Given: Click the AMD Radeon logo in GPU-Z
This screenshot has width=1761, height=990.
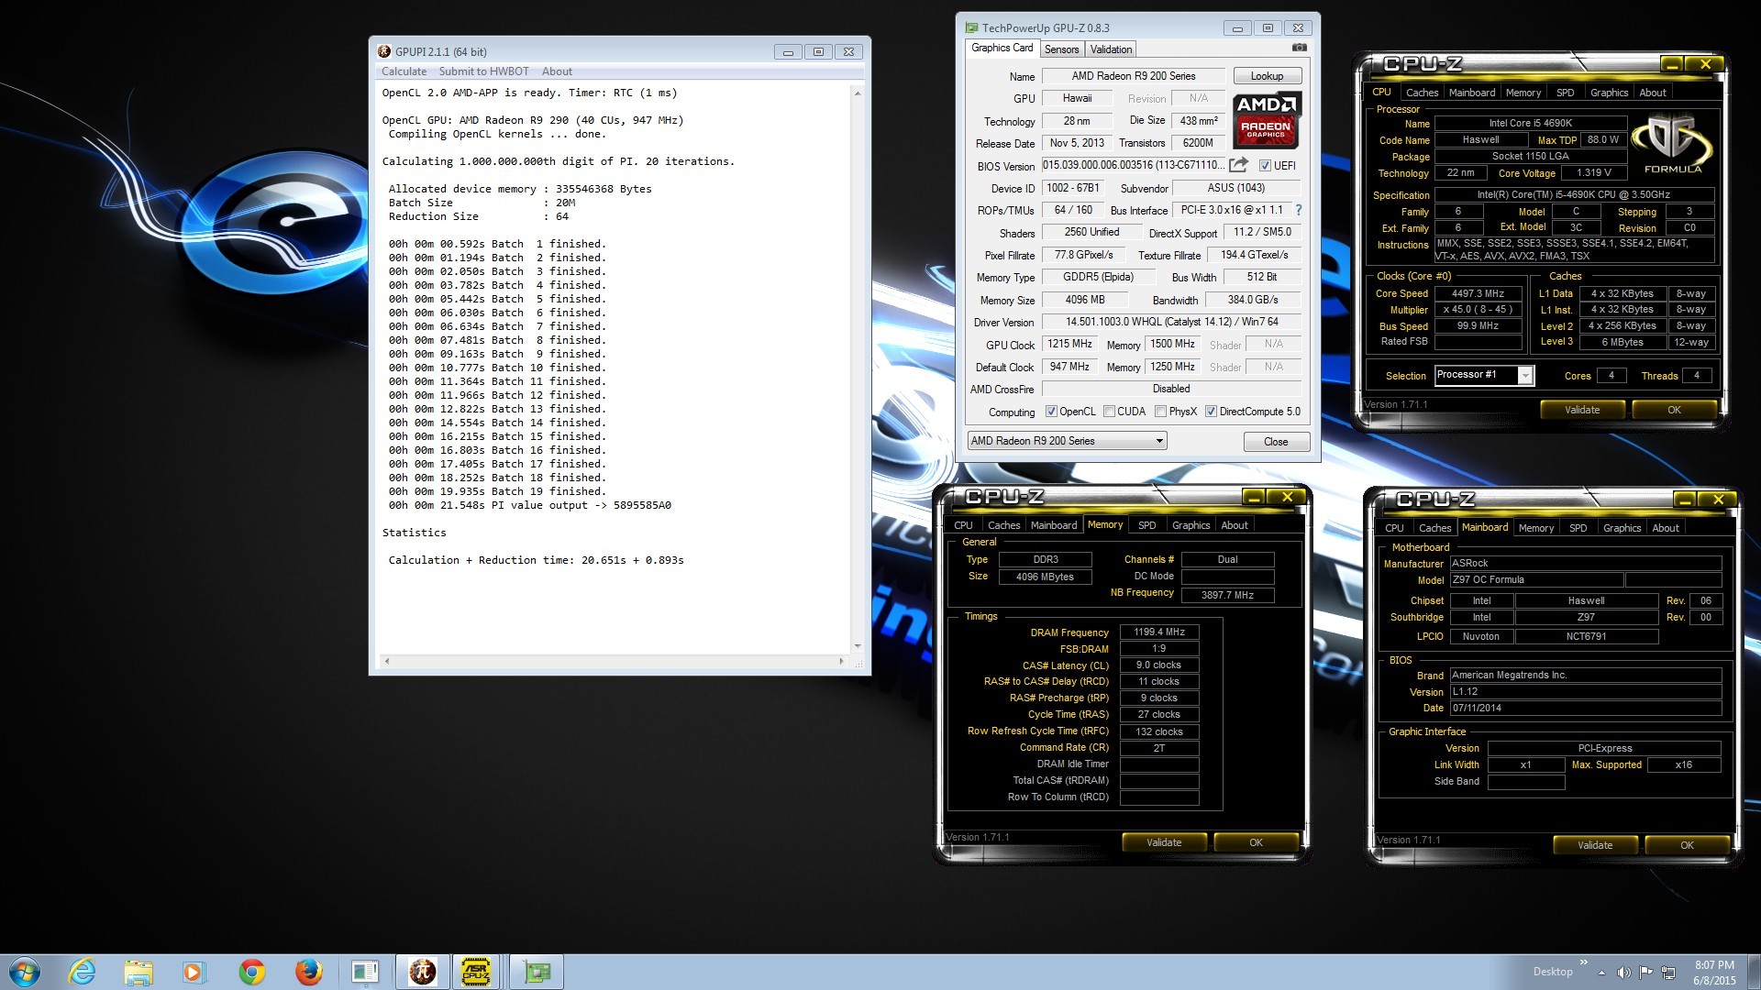Looking at the screenshot, I should pyautogui.click(x=1267, y=120).
